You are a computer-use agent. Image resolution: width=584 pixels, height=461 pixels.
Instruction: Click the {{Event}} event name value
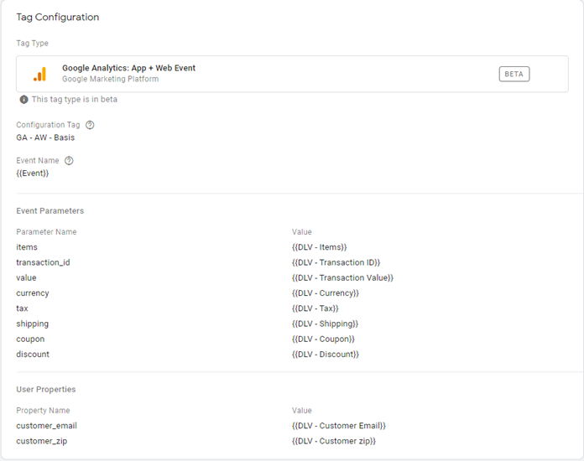(x=33, y=174)
